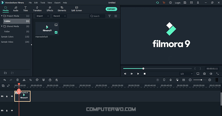Toggle auto ripple link icon
The width and height of the screenshot is (222, 116).
click(x=8, y=86)
